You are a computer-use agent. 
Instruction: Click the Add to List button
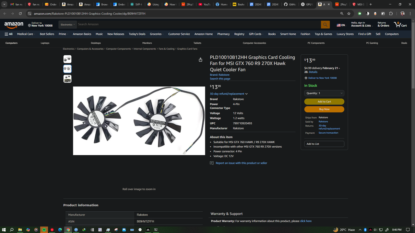[324, 144]
